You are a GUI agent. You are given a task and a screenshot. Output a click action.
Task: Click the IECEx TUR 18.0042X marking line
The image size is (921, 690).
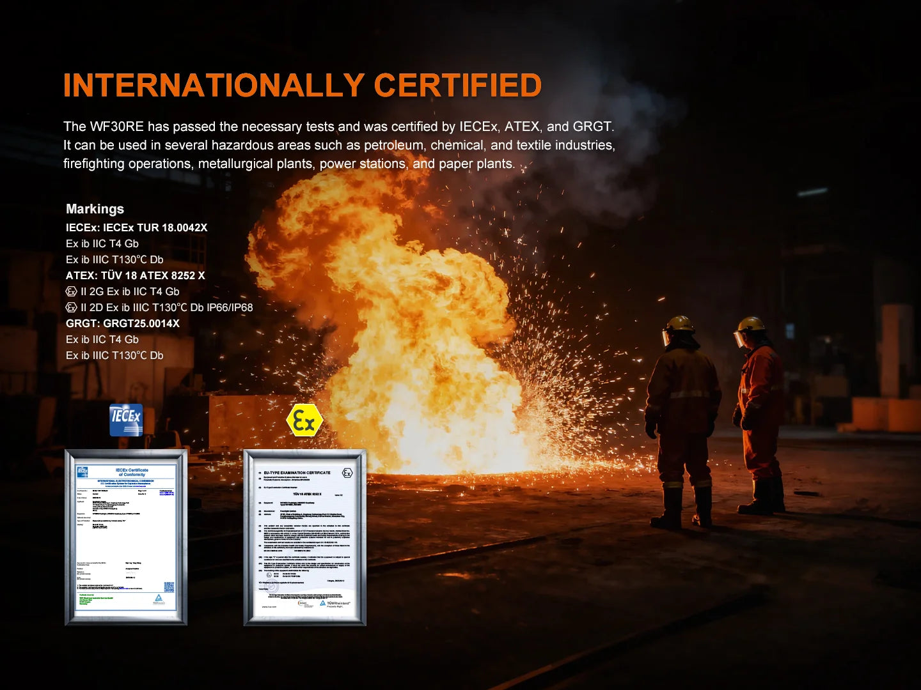pyautogui.click(x=136, y=227)
